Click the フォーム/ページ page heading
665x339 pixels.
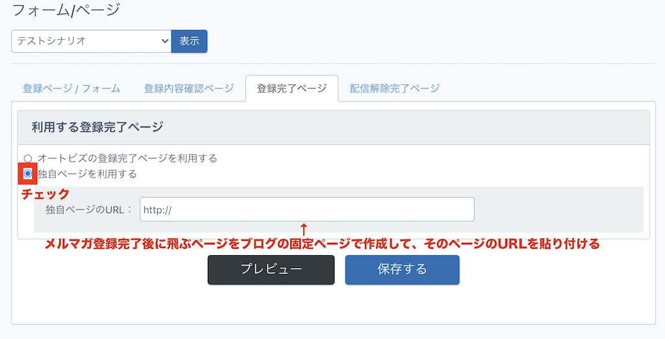pos(66,10)
